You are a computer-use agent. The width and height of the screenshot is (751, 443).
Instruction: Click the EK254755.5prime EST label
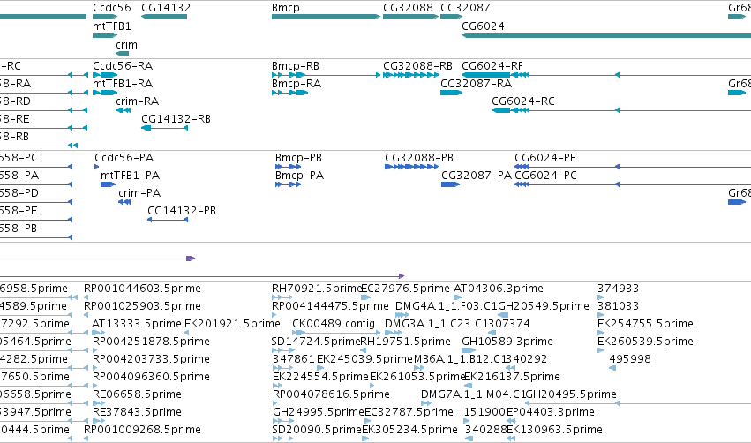645,324
